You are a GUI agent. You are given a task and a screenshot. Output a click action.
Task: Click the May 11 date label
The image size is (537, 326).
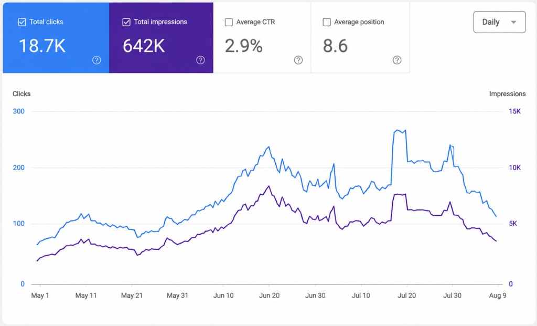[86, 296]
